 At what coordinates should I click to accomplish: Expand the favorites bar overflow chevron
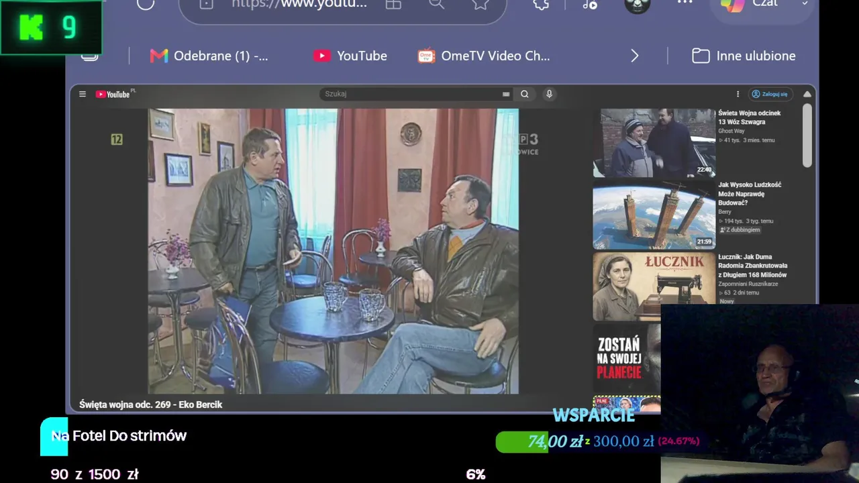pos(635,56)
